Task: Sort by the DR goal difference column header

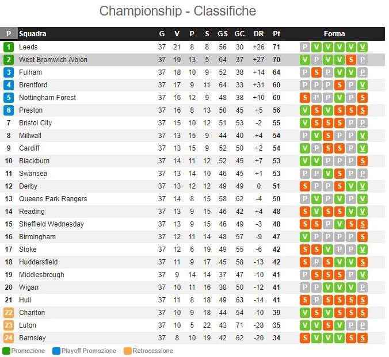Action: (258, 34)
